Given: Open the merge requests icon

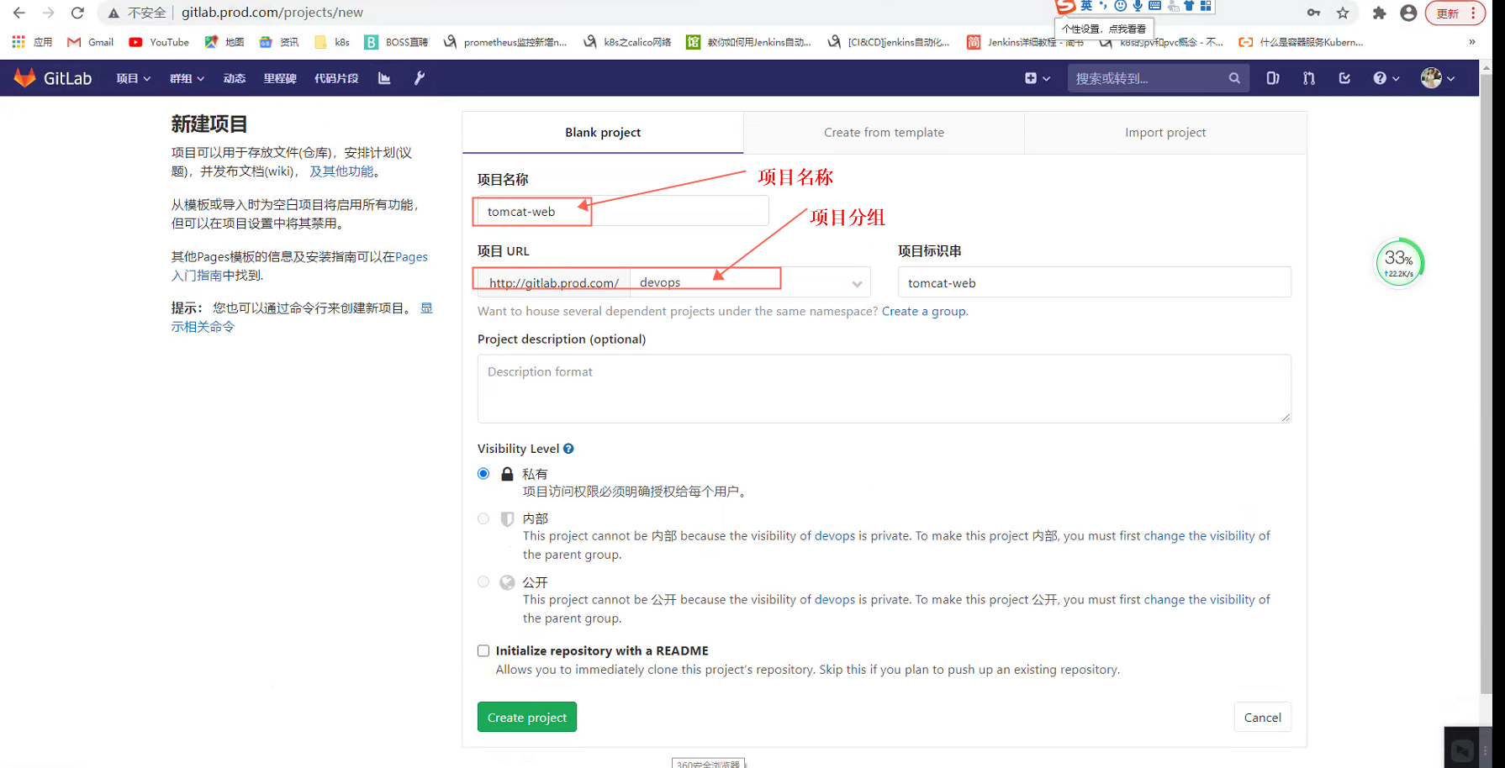Looking at the screenshot, I should point(1309,78).
